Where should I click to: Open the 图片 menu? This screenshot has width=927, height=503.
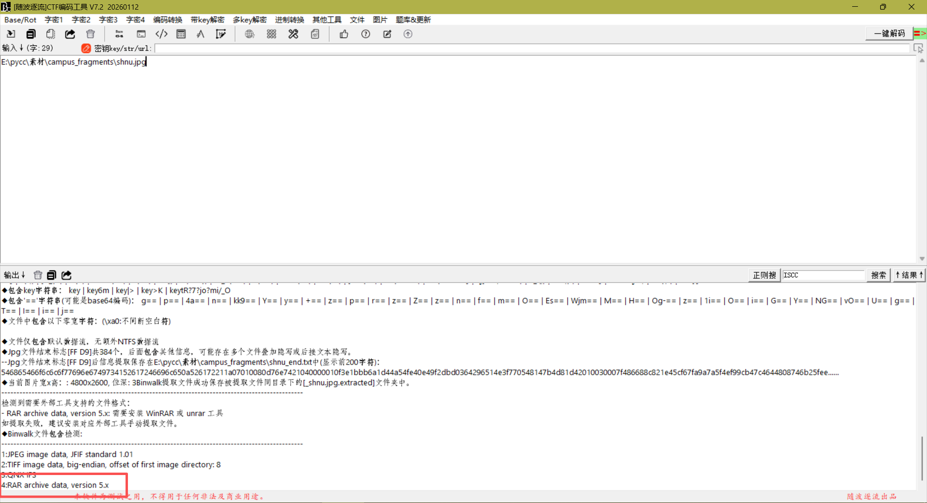click(380, 20)
